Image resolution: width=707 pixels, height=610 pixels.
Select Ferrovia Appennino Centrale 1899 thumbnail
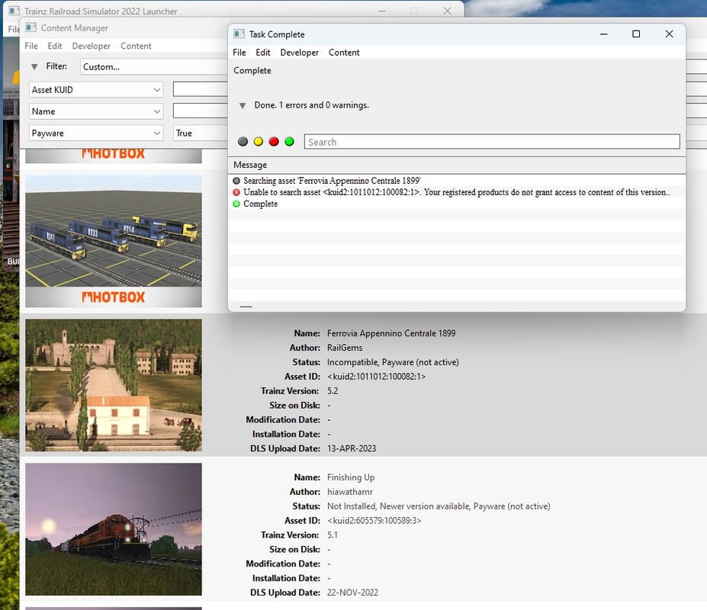tap(114, 385)
